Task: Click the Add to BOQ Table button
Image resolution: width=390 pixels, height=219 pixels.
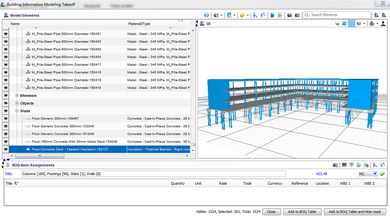Action: point(302,212)
